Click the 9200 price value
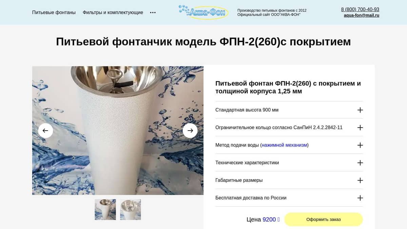 (269, 220)
